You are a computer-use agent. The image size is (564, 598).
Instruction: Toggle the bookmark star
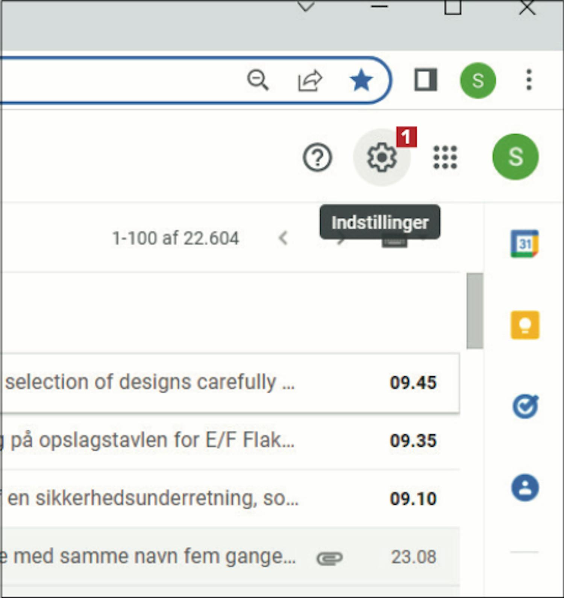pyautogui.click(x=361, y=80)
